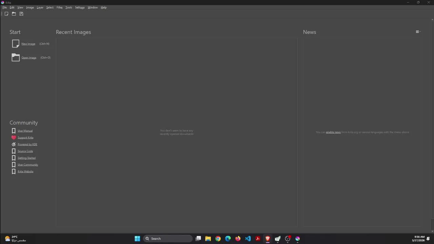Open the Tools menu
This screenshot has width=434, height=244.
click(68, 7)
